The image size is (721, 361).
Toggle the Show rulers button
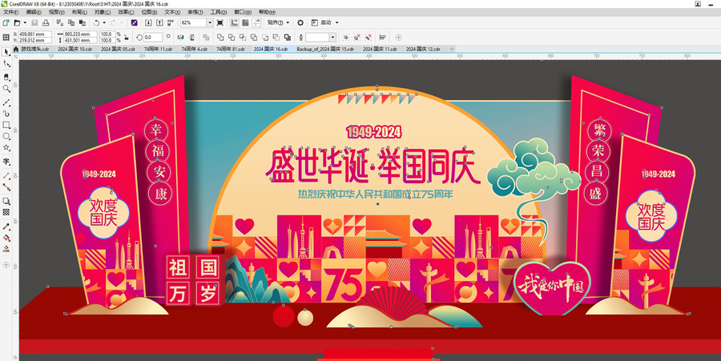click(x=235, y=22)
